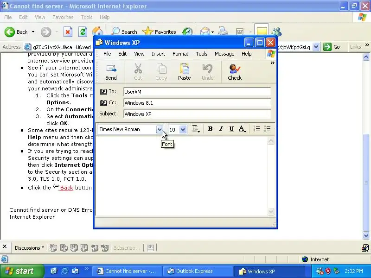
Task: Click the To field containing UserVM
Action: point(197,92)
